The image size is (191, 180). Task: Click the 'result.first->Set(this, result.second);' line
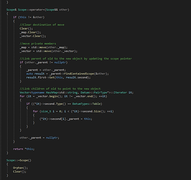pyautogui.click(x=58, y=77)
